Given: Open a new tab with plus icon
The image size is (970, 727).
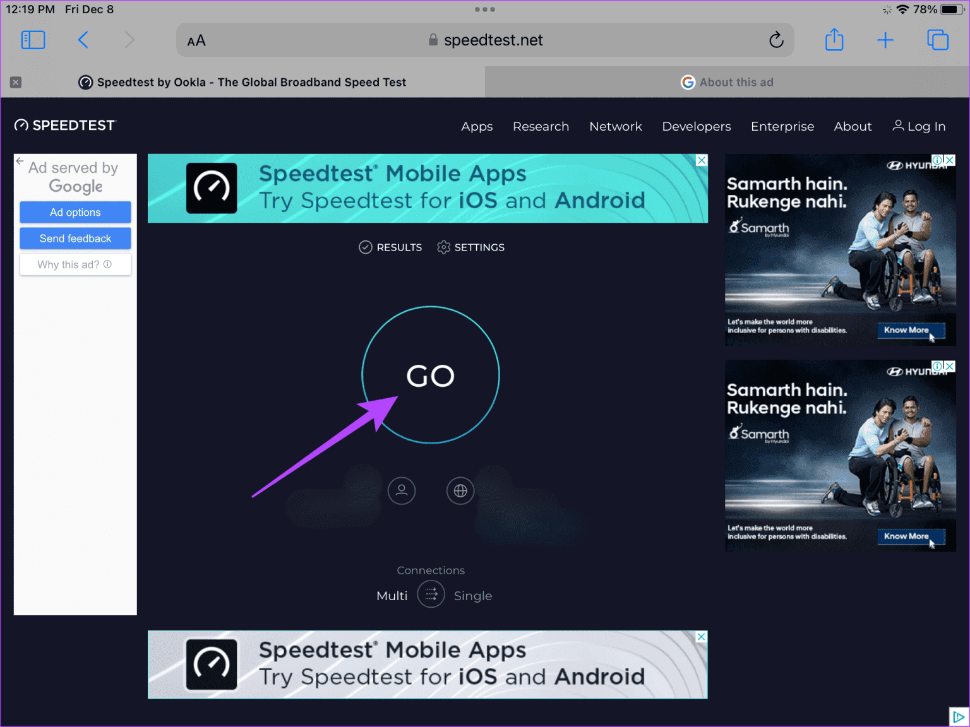Looking at the screenshot, I should [885, 40].
